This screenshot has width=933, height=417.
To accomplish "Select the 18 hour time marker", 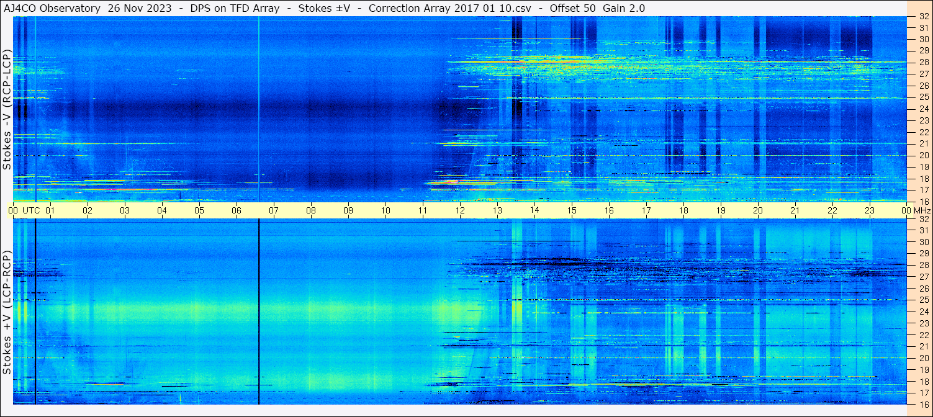I will (x=683, y=210).
